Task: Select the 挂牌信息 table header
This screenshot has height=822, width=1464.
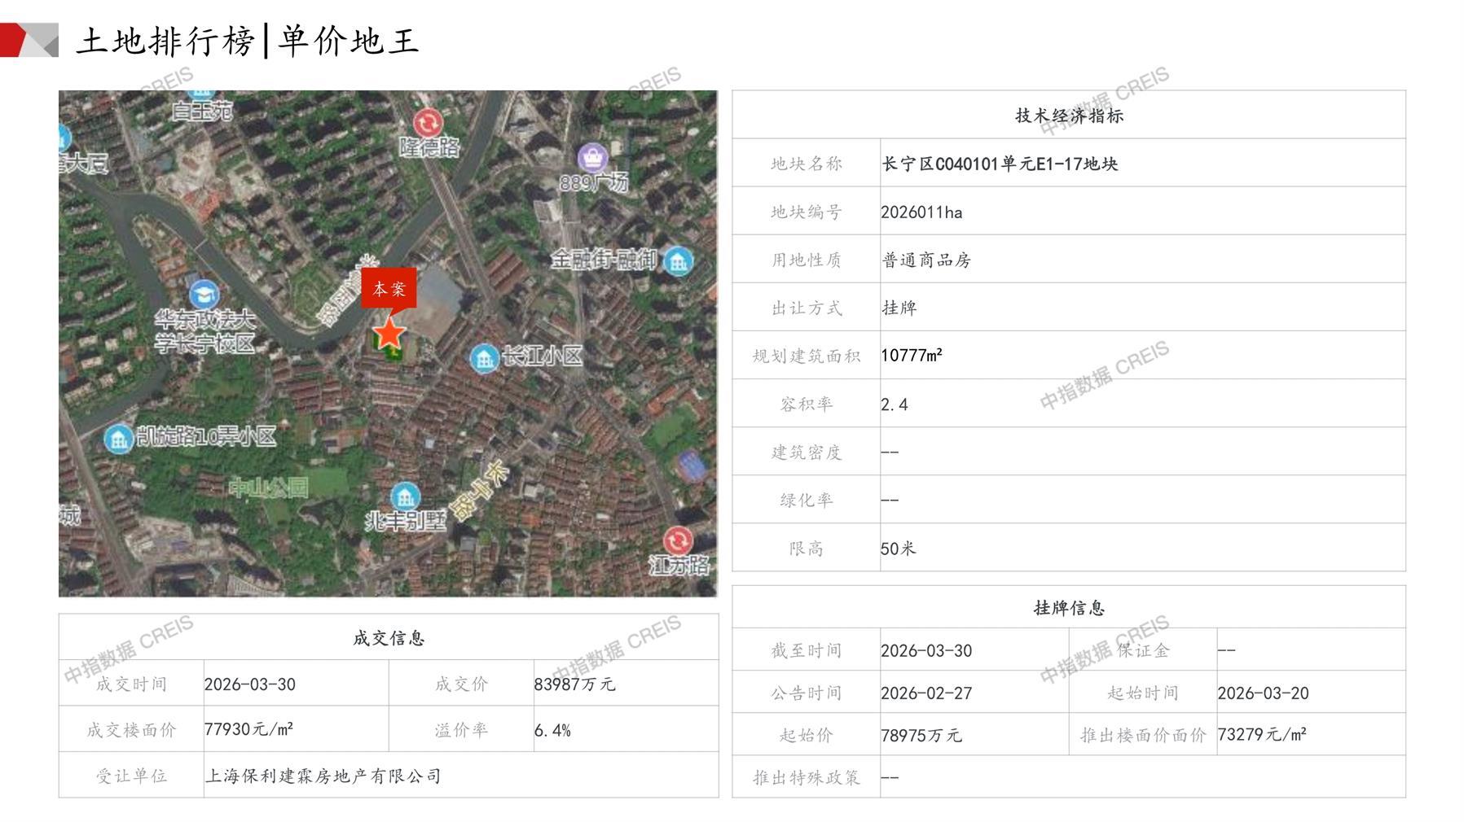Action: [1068, 608]
